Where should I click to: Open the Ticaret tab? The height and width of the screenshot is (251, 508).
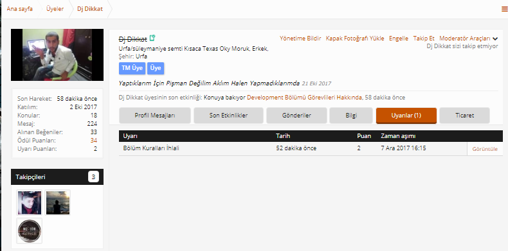(464, 116)
